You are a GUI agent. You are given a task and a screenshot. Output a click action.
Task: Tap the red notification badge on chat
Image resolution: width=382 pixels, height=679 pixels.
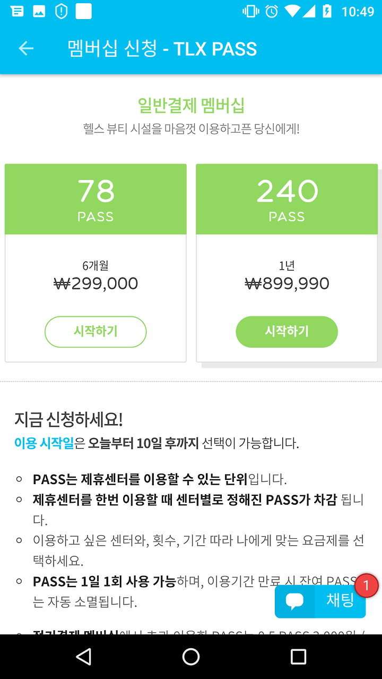366,586
